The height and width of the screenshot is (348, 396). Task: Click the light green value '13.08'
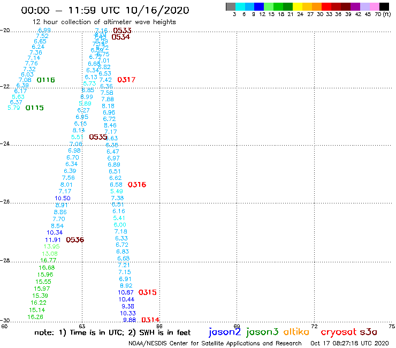(x=50, y=254)
